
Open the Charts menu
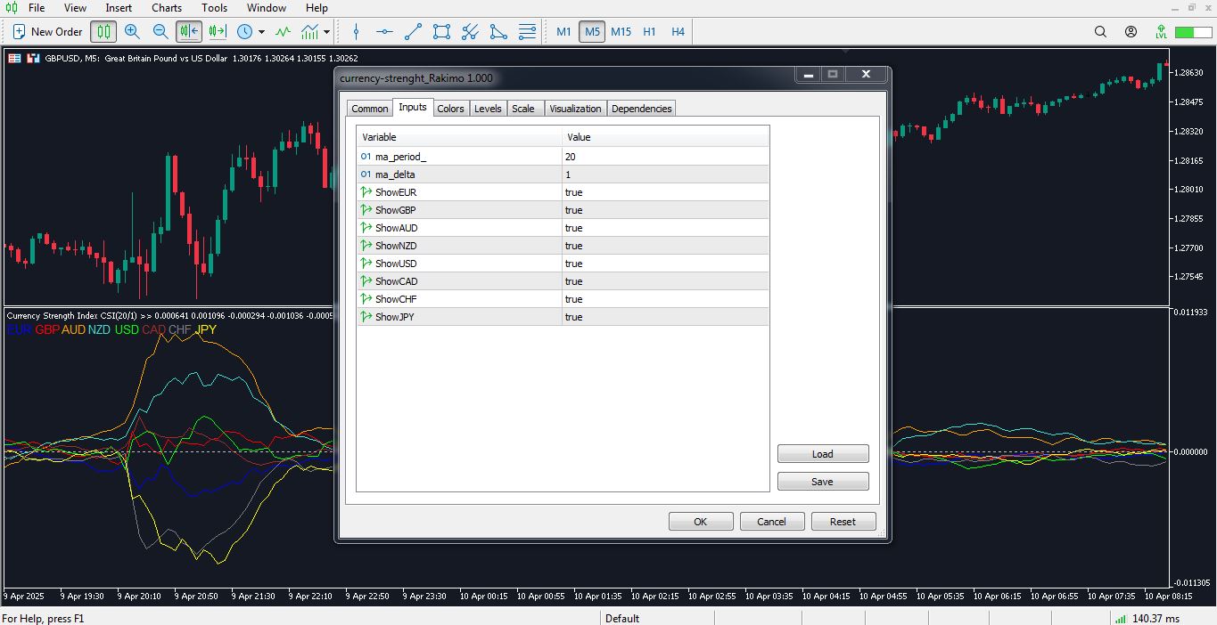[x=167, y=8]
